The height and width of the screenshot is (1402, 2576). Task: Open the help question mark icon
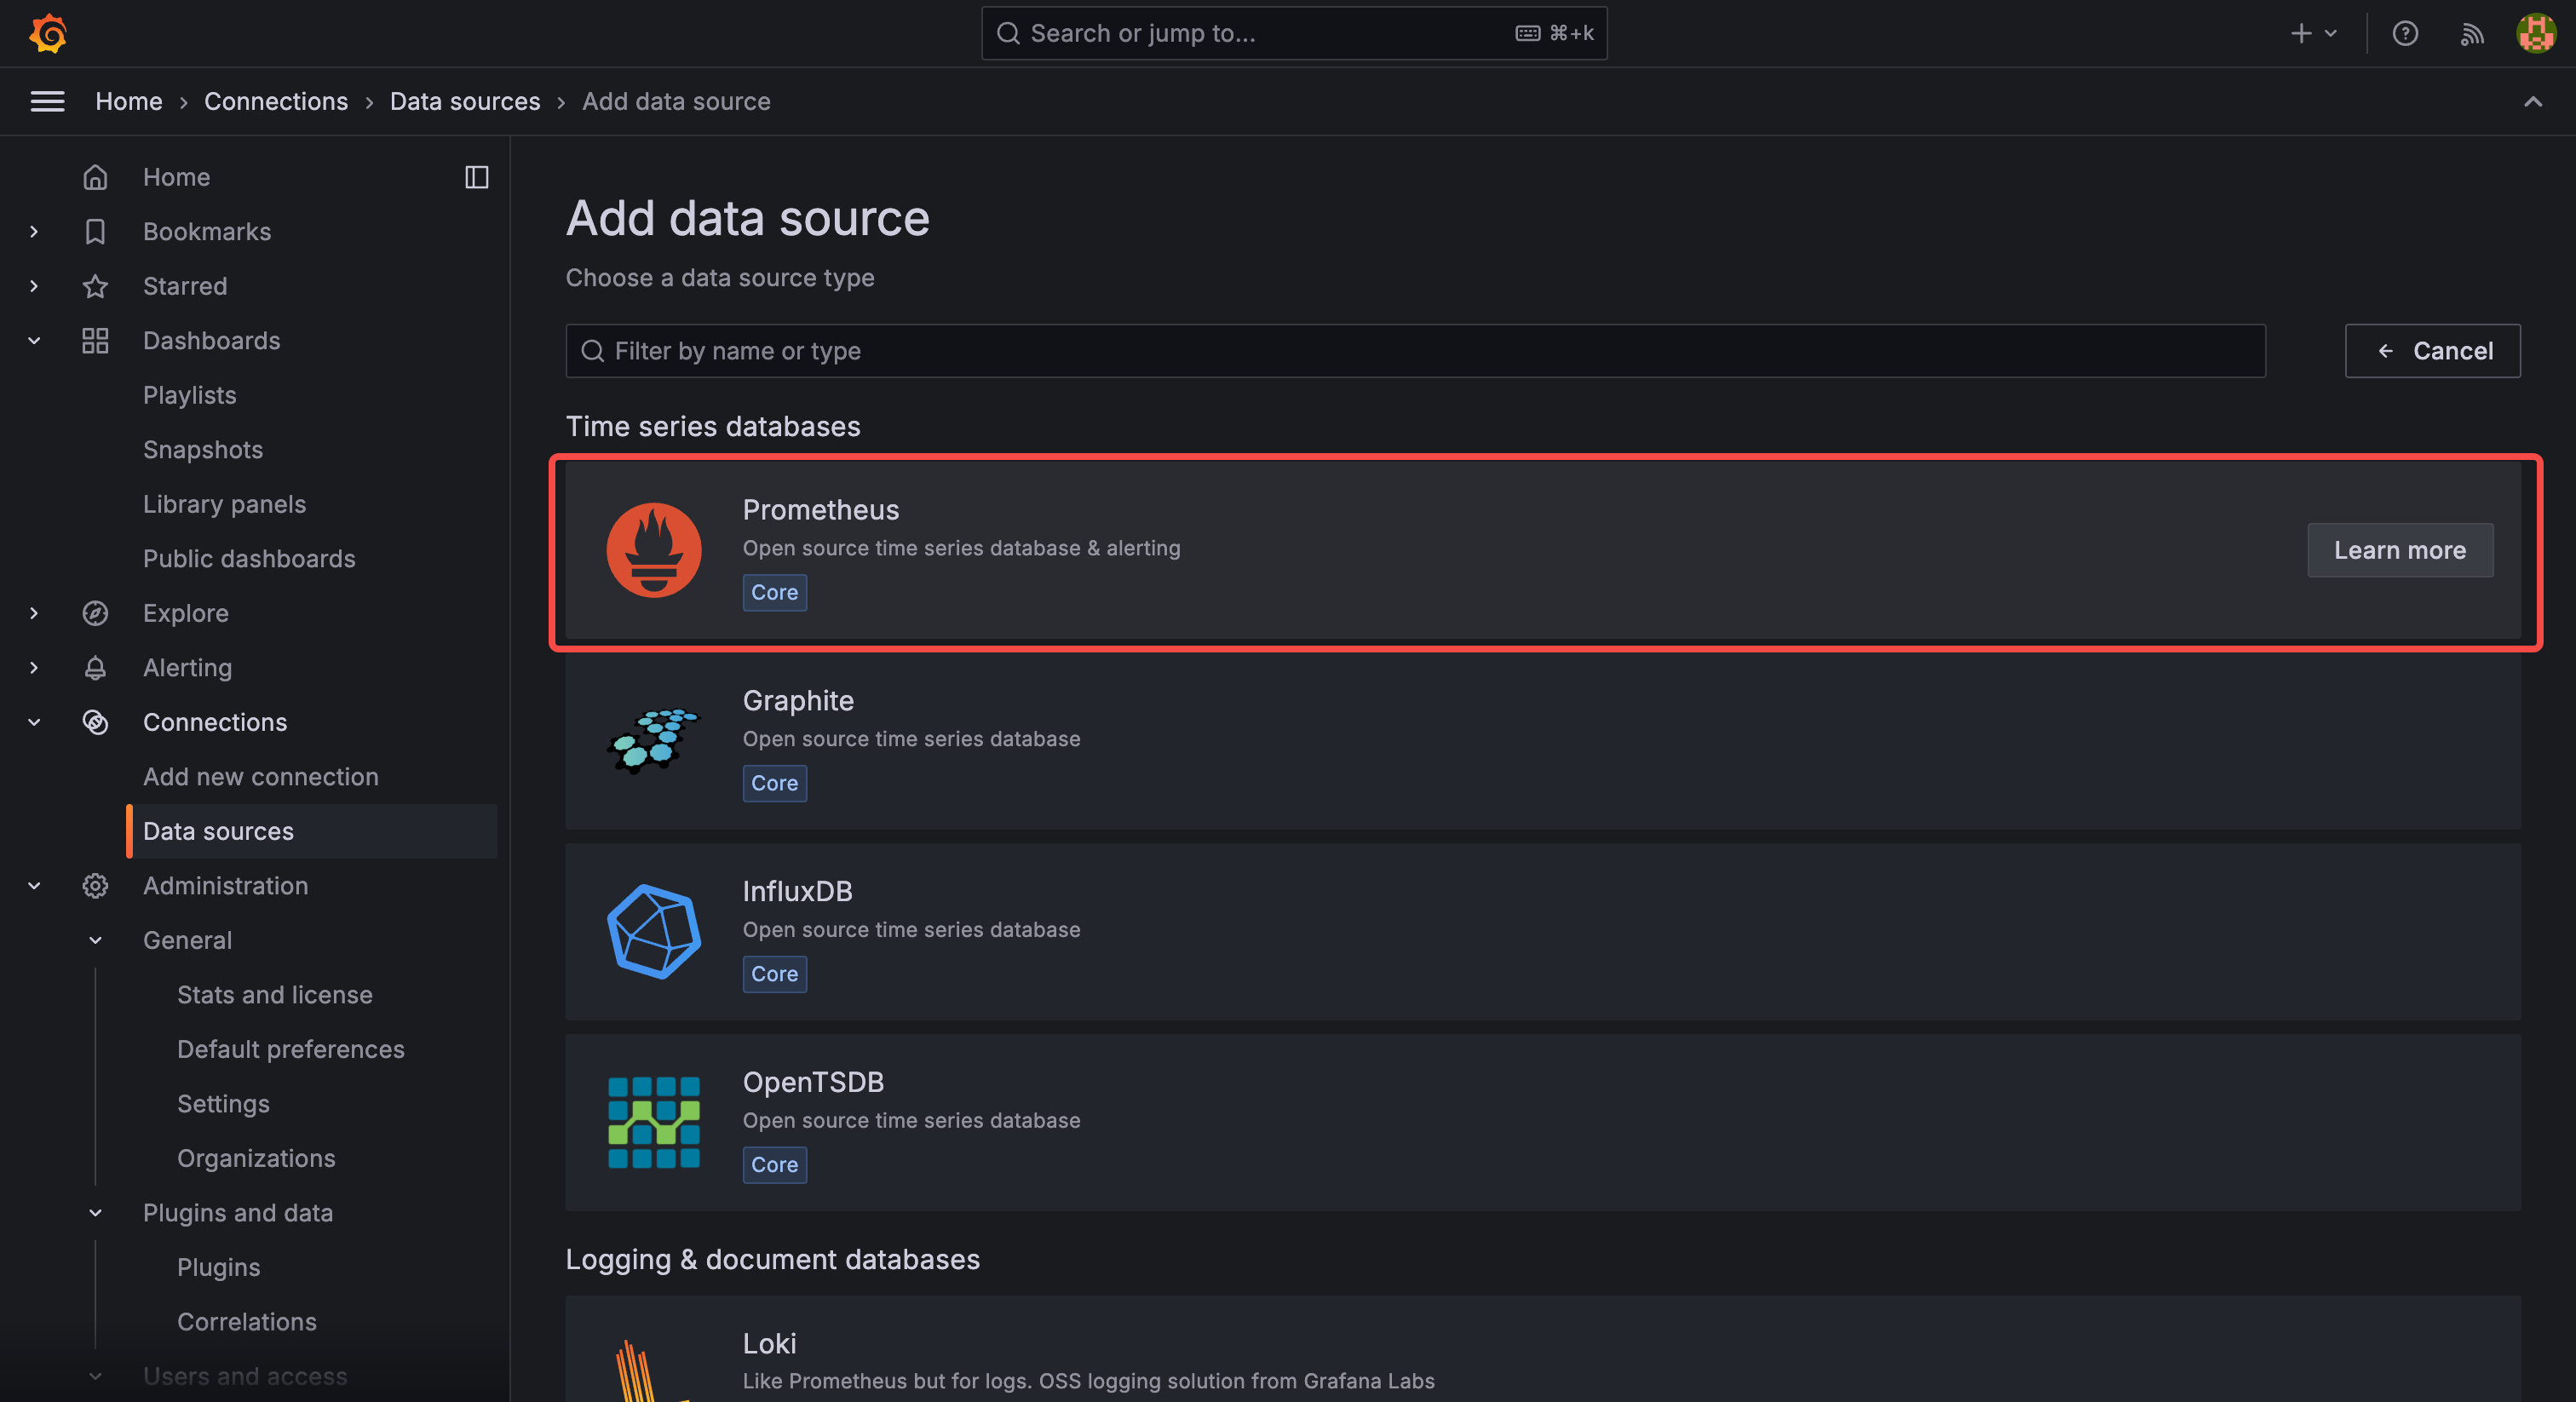(x=2404, y=33)
